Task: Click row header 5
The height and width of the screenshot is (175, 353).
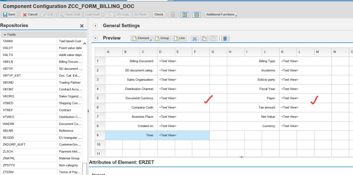Action: pos(100,98)
